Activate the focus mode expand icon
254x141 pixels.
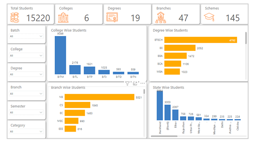(135, 83)
